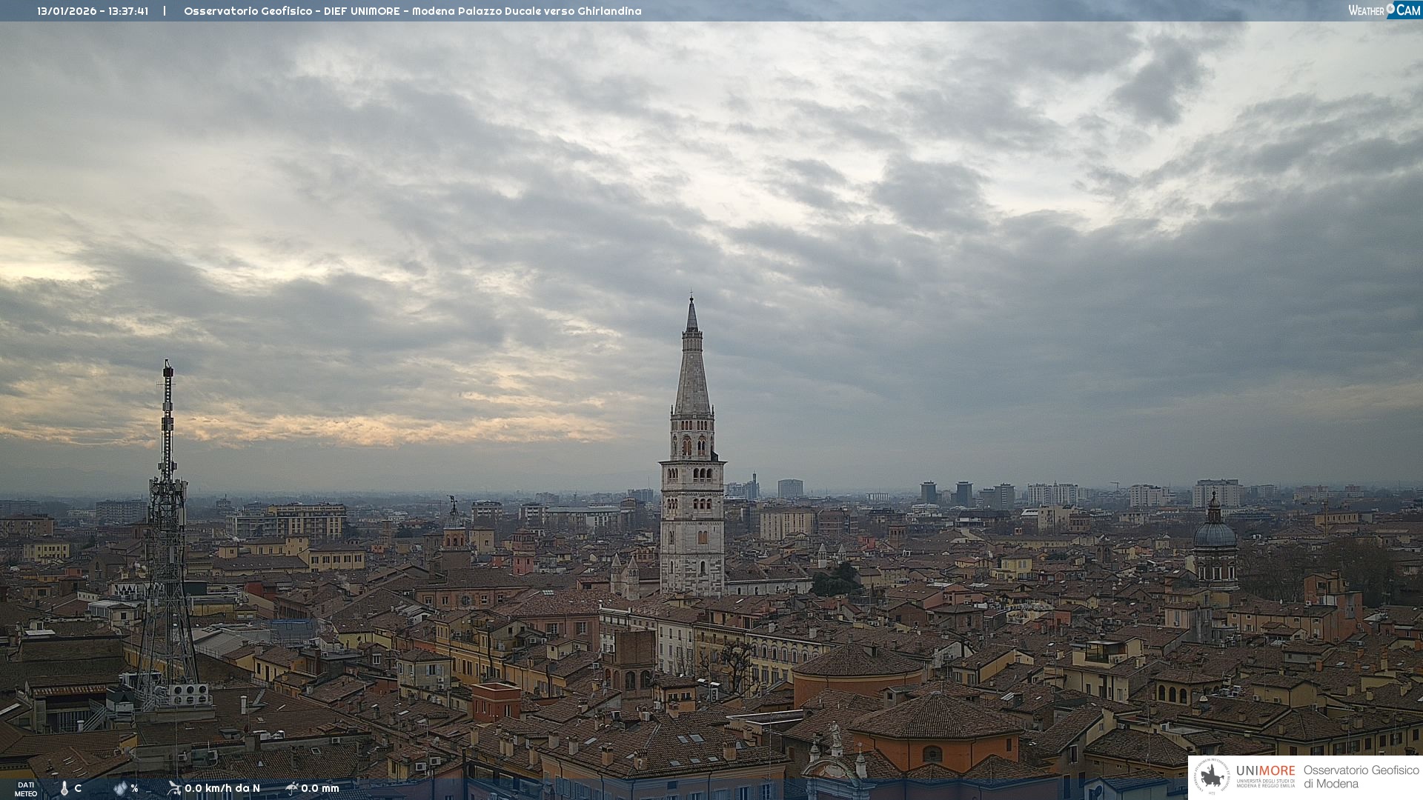Click the UNIMORE red and grey wordmark

1265,770
